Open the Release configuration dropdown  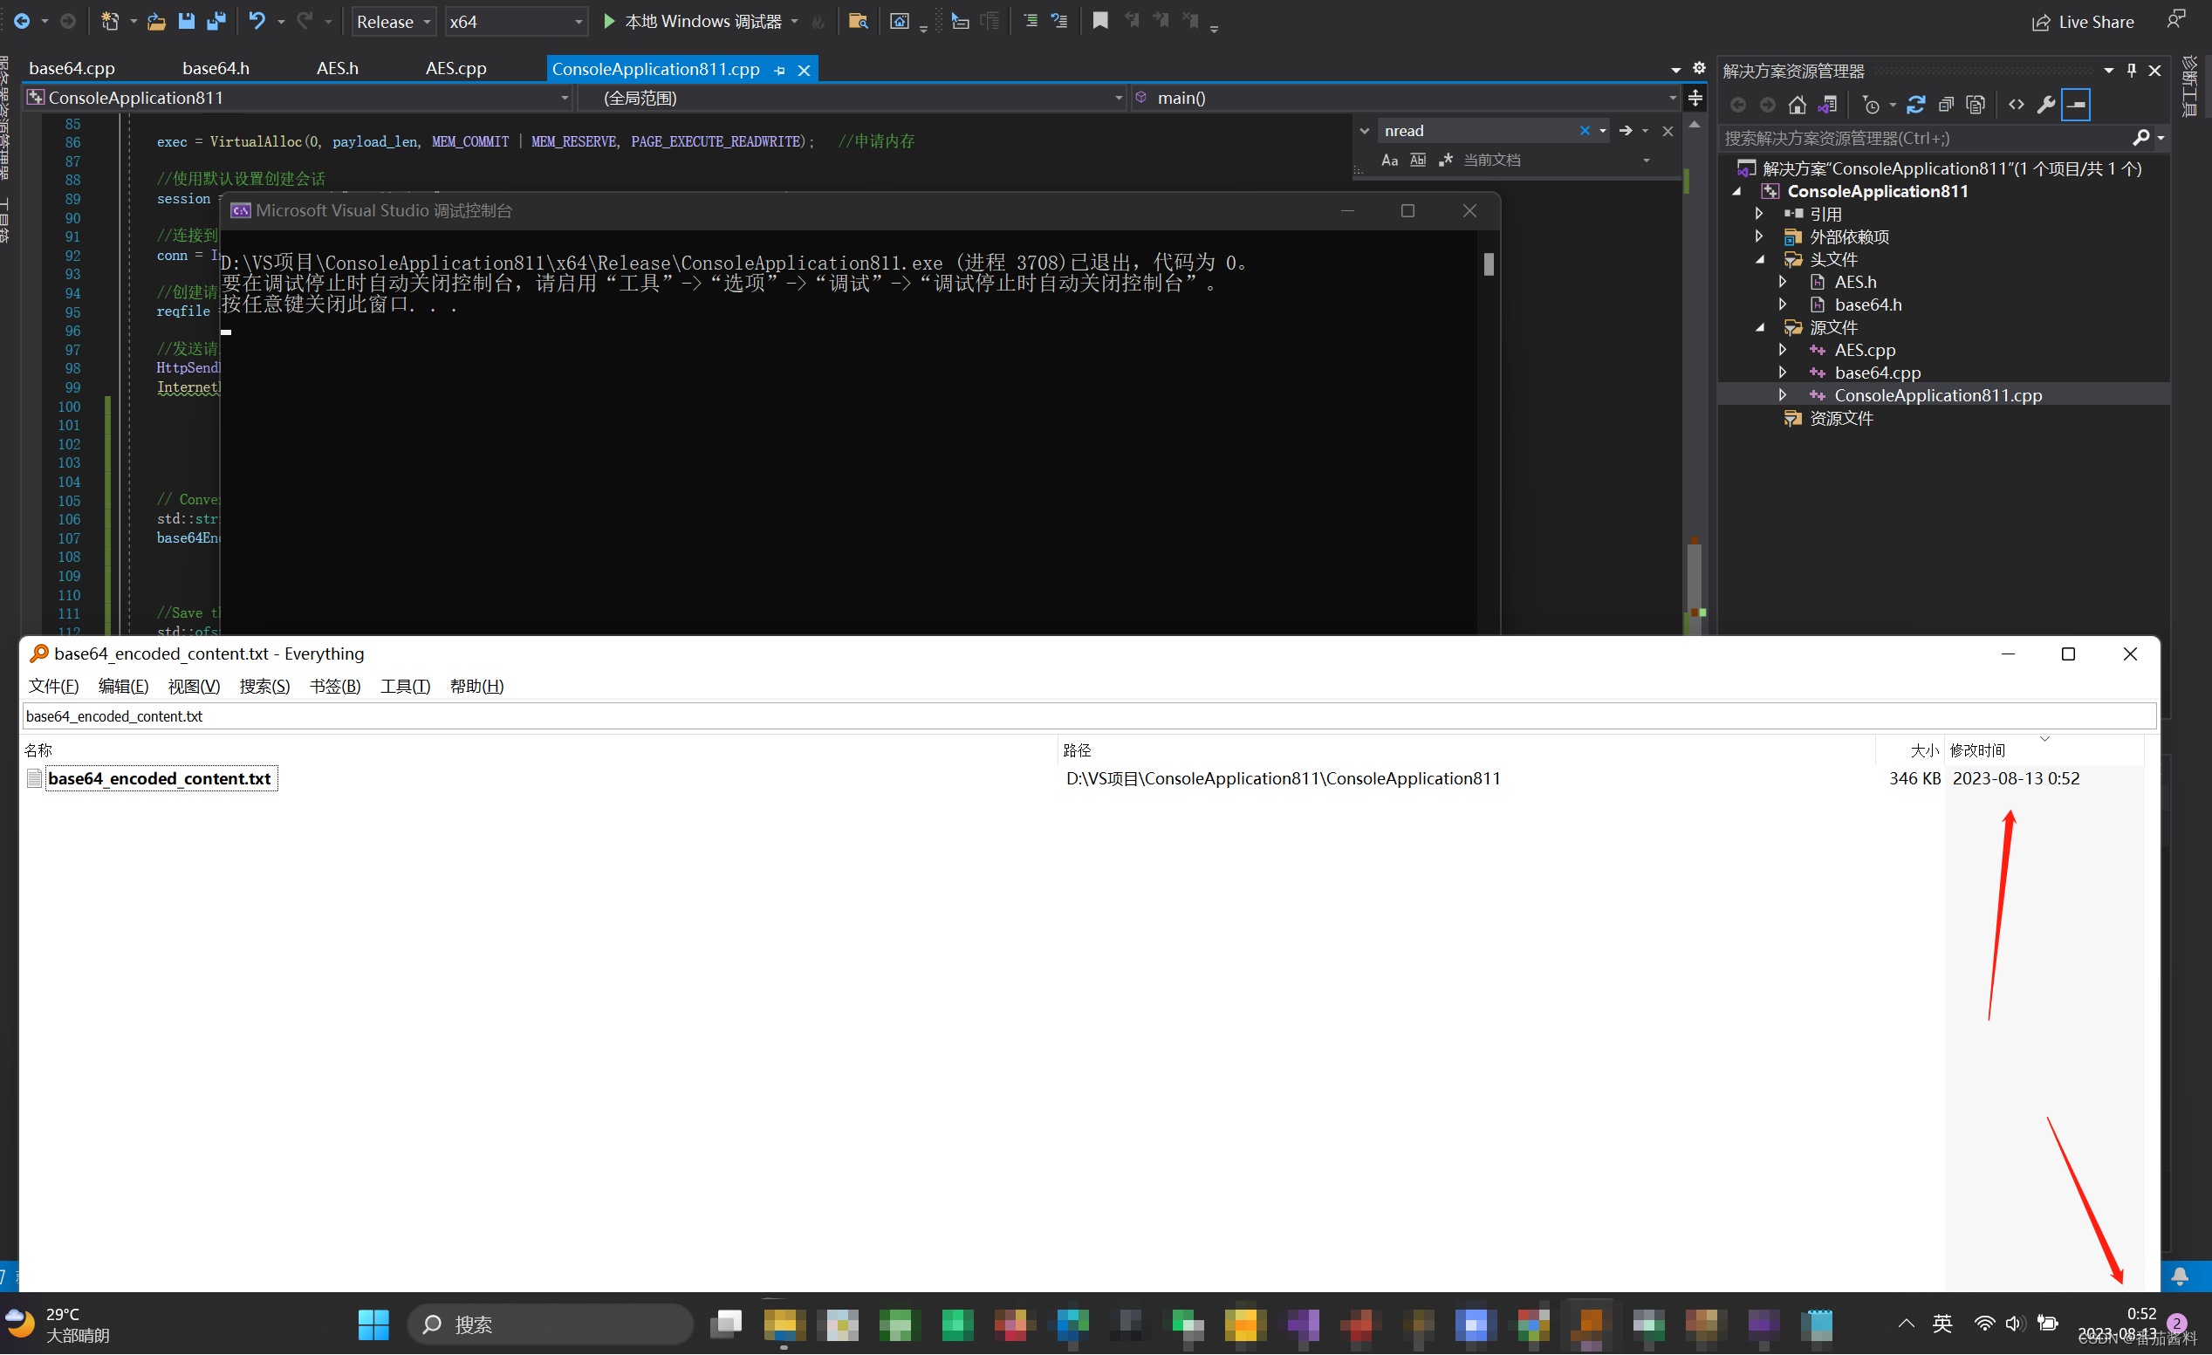point(394,22)
